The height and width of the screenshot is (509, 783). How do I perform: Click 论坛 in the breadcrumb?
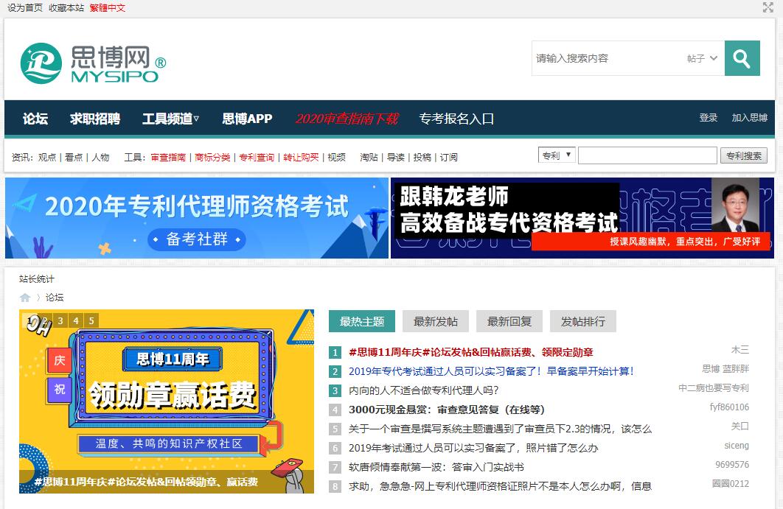point(55,298)
